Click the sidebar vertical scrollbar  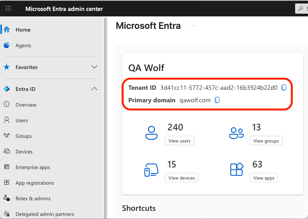click(x=105, y=118)
